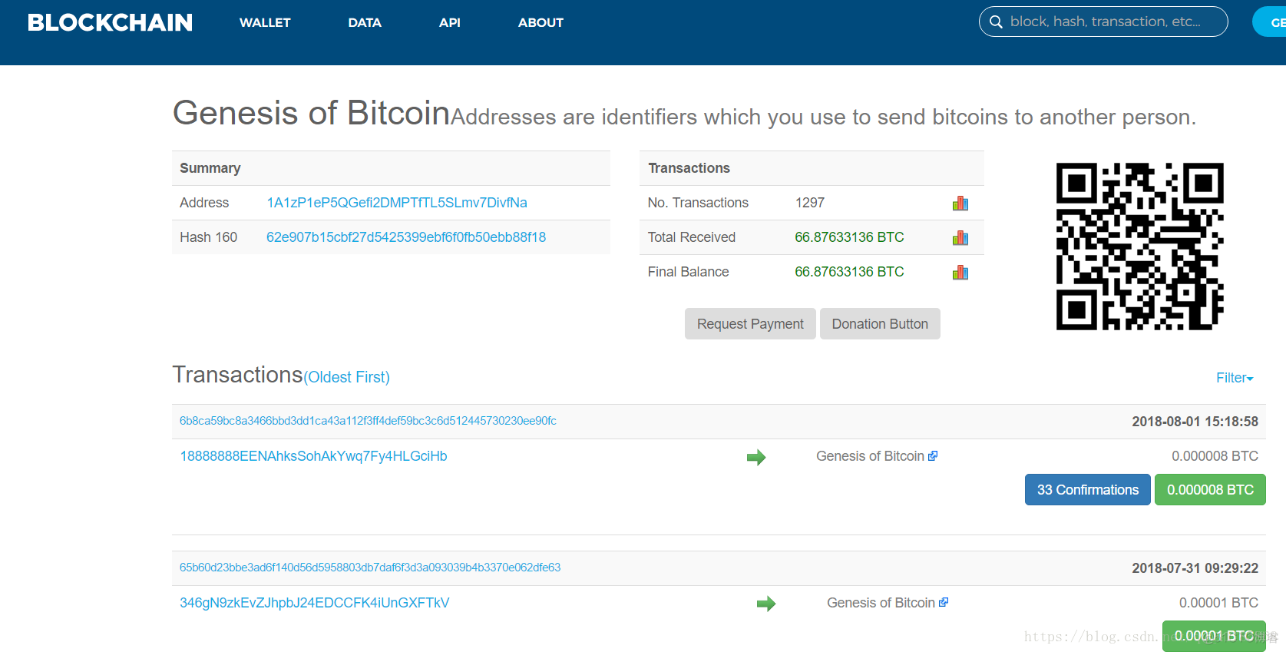The image size is (1286, 652).
Task: Open the API menu item
Action: click(x=450, y=23)
